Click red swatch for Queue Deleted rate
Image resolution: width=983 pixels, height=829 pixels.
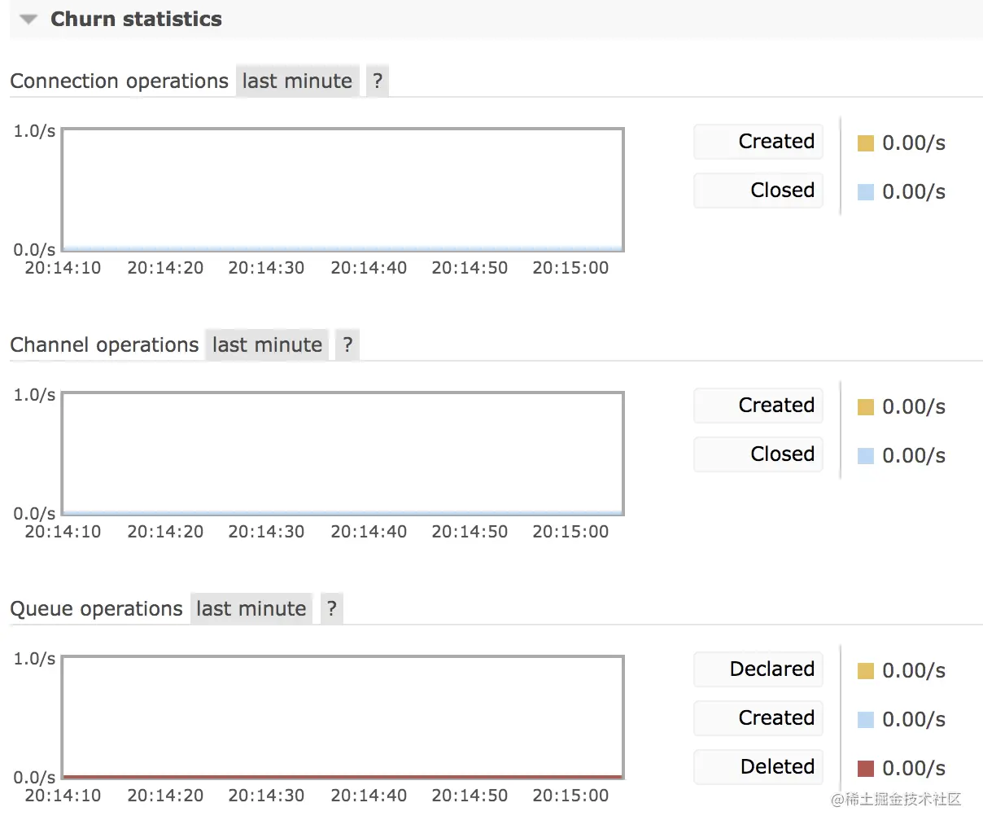click(x=866, y=769)
